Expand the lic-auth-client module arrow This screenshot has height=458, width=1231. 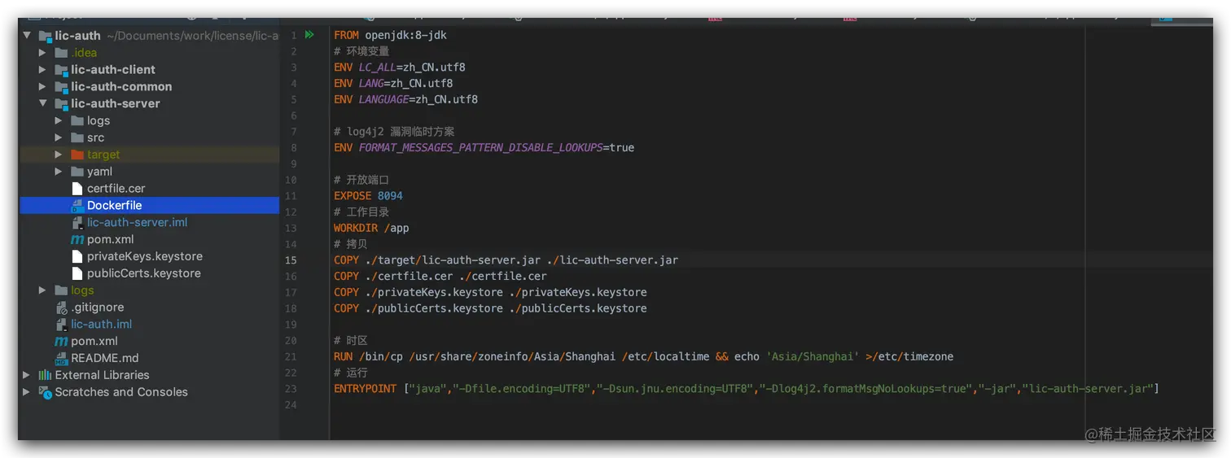pos(42,70)
